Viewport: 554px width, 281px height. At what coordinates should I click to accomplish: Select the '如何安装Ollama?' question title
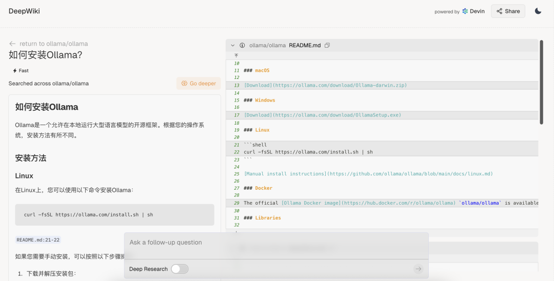(x=45, y=55)
